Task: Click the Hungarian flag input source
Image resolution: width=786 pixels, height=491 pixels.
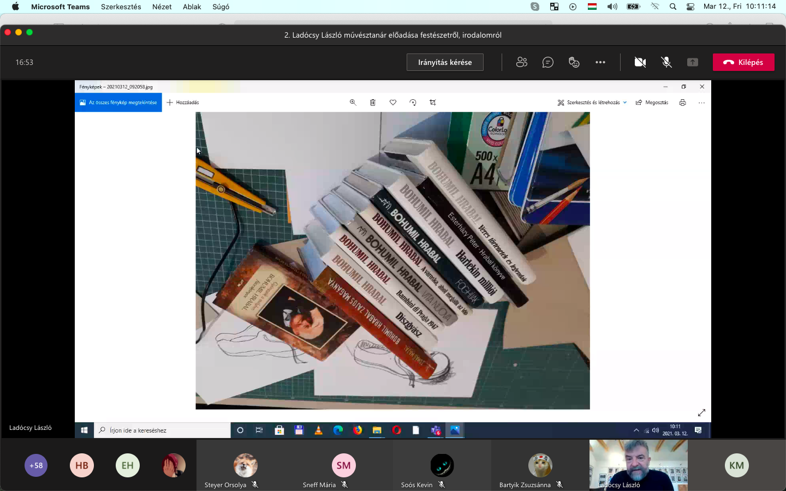Action: tap(592, 7)
